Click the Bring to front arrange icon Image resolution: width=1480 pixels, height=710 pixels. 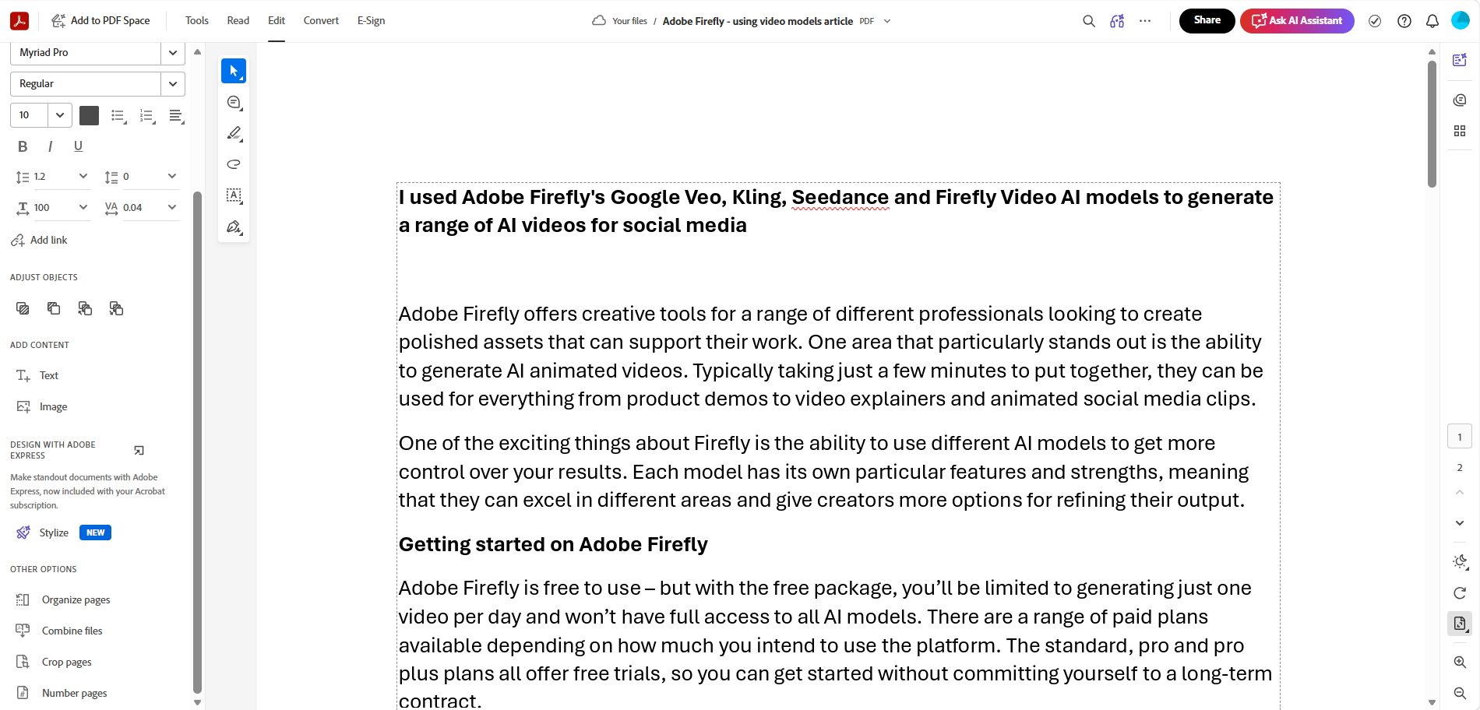(23, 308)
